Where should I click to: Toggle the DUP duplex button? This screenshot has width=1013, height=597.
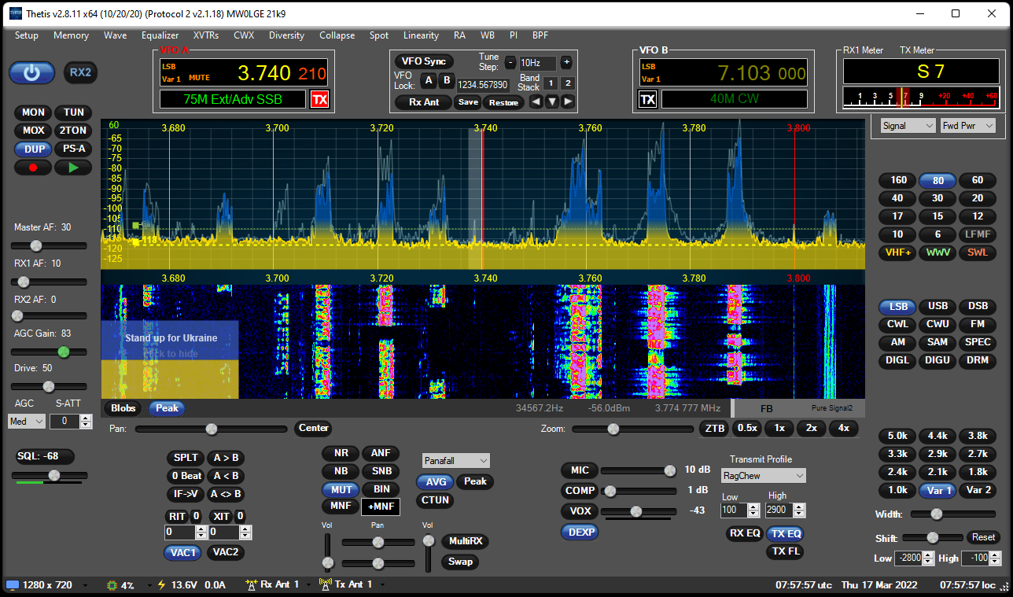click(x=33, y=149)
